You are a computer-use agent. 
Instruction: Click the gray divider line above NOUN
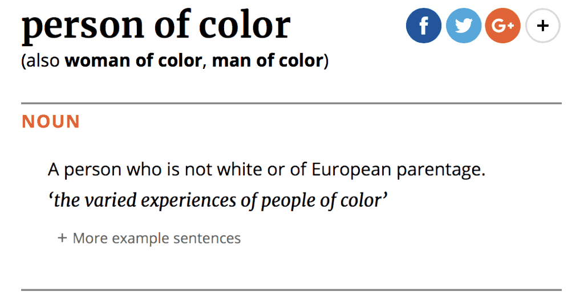point(291,104)
